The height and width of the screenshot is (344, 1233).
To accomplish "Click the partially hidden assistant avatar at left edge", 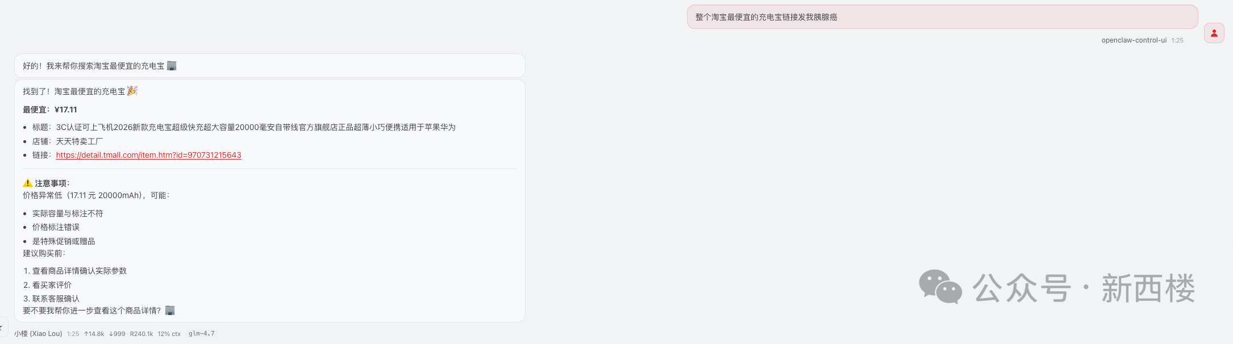I will click(2, 328).
